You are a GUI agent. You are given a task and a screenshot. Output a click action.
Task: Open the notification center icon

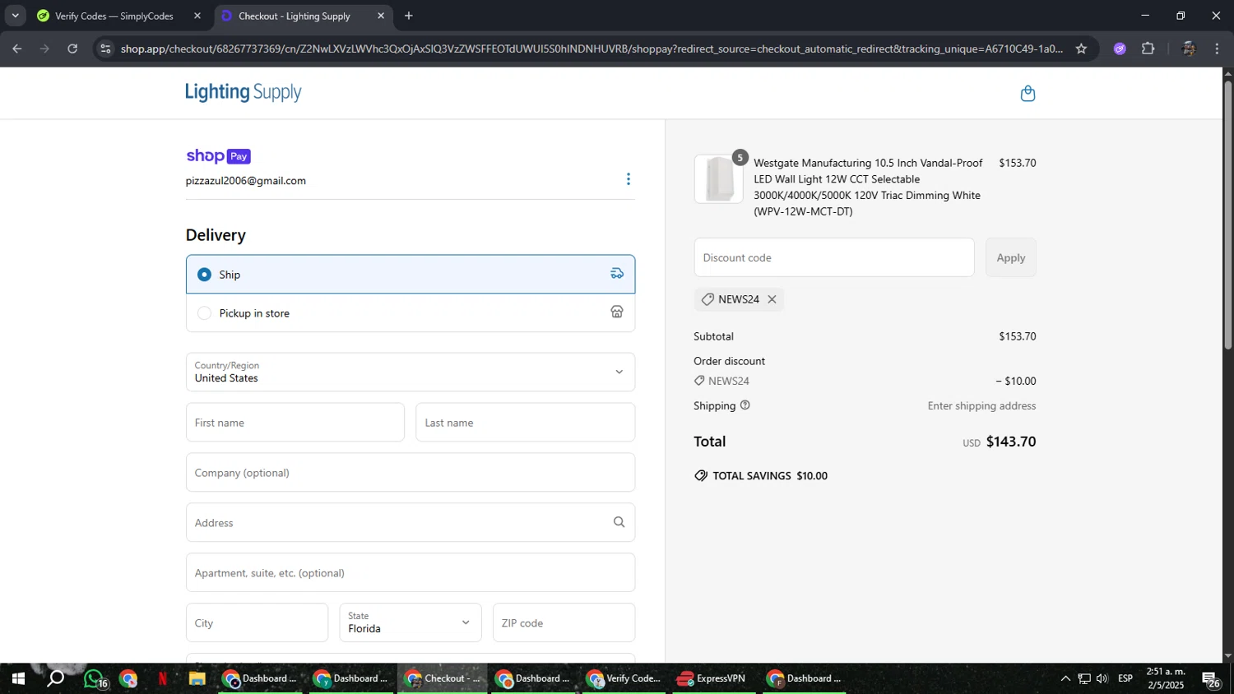click(1211, 679)
